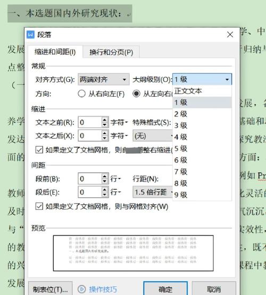This screenshot has width=266, height=295.
Task: Close the 段落 dialog with the X button
Action: (x=230, y=35)
